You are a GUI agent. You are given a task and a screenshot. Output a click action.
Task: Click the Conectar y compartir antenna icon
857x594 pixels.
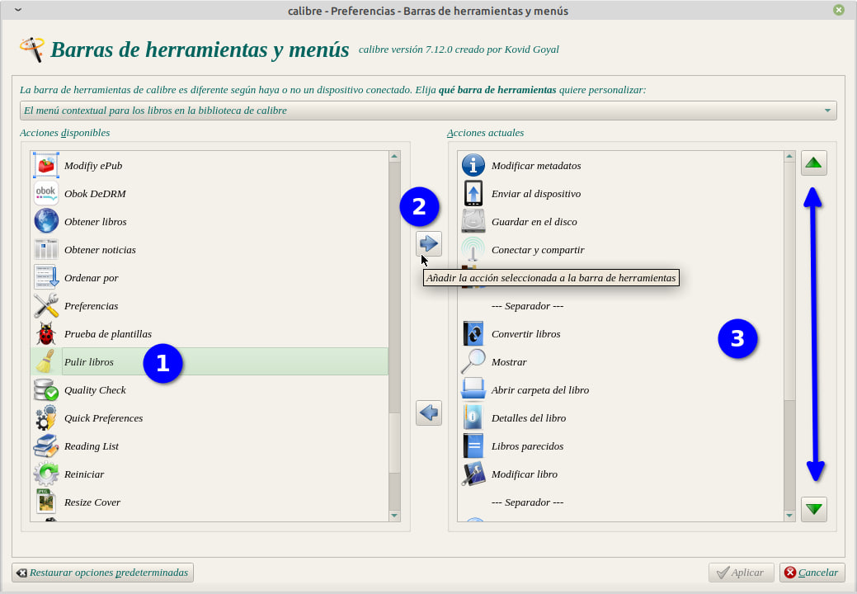point(473,250)
